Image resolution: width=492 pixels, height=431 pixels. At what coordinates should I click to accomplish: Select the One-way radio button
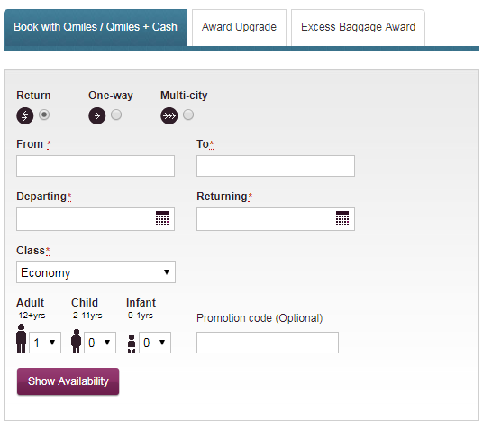(116, 115)
